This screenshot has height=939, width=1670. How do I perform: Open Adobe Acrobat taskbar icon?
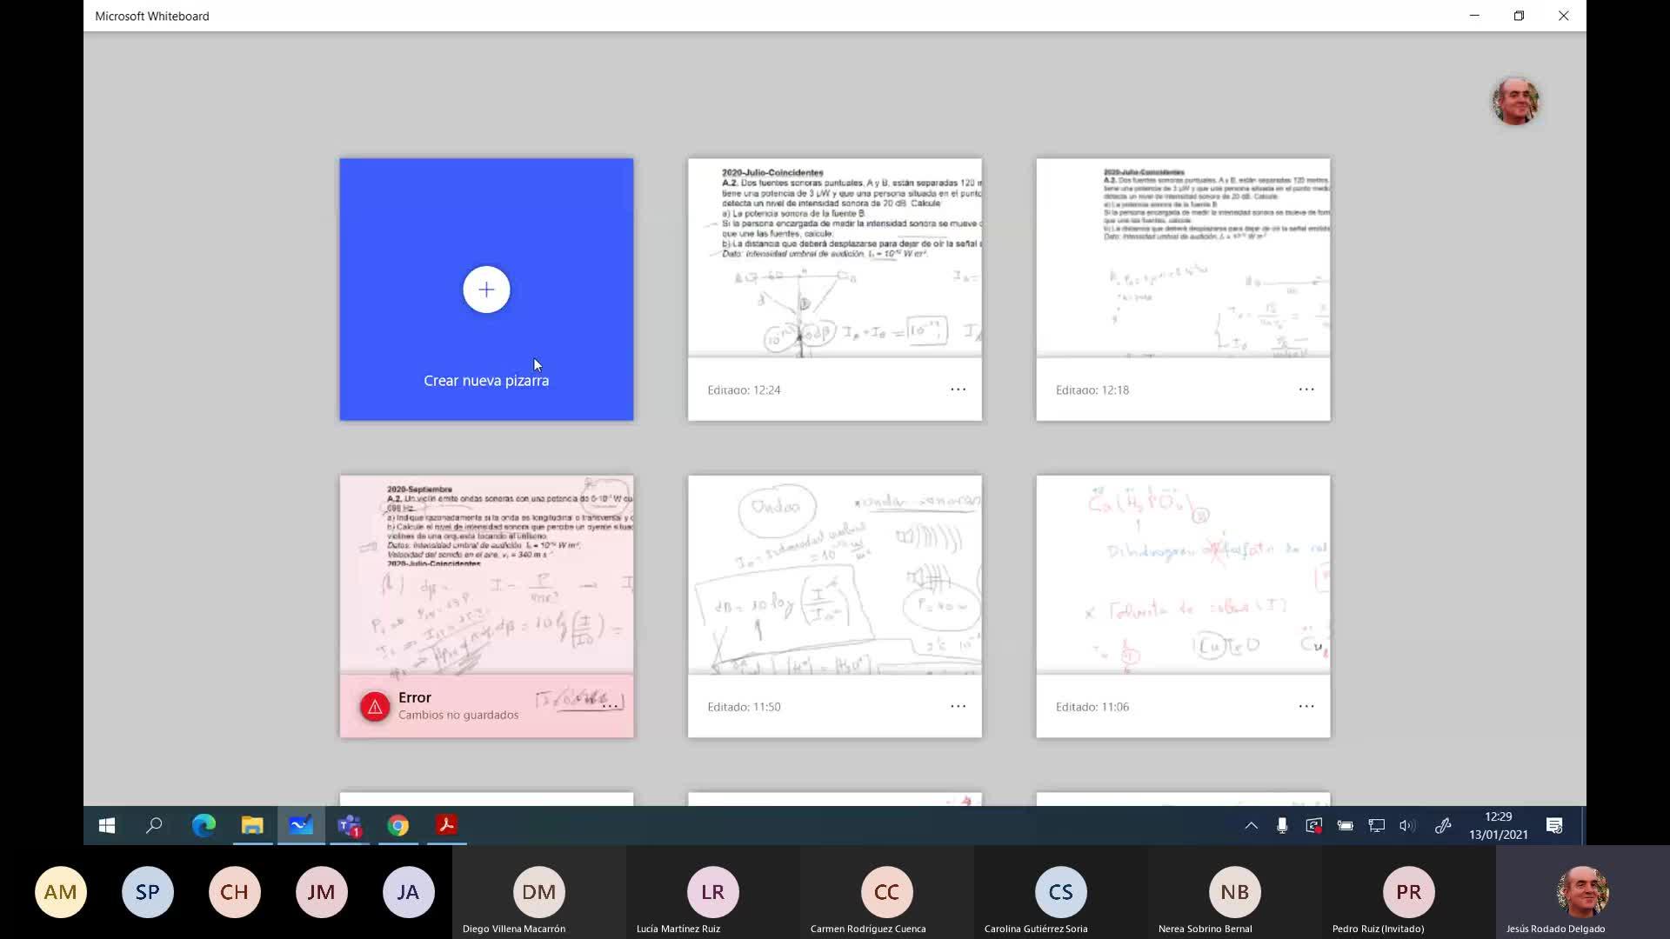(x=447, y=825)
